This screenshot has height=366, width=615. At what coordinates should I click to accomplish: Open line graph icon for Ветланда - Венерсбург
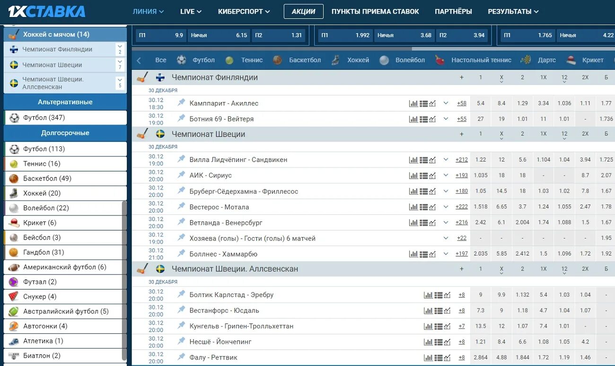coord(432,222)
